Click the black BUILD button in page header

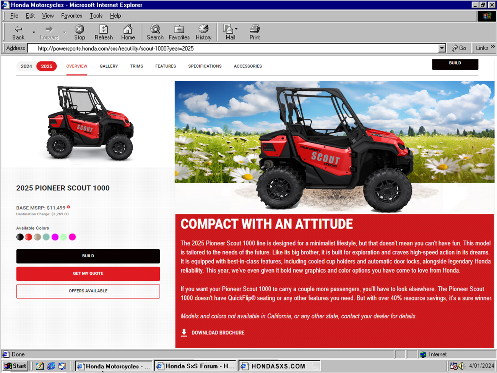click(x=455, y=64)
